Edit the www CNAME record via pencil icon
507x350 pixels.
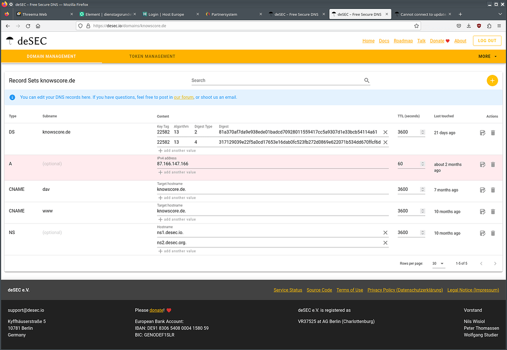pos(482,211)
